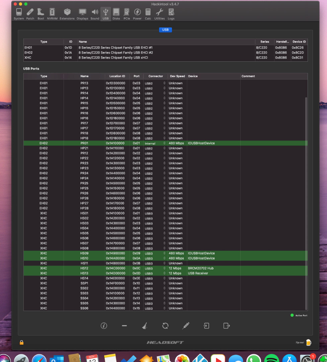This screenshot has width=327, height=362.
Task: Click the export icon
Action: 227,326
